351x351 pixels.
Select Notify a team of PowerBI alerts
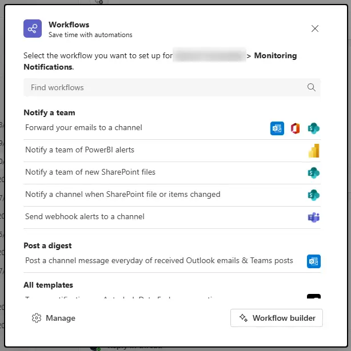(79, 150)
